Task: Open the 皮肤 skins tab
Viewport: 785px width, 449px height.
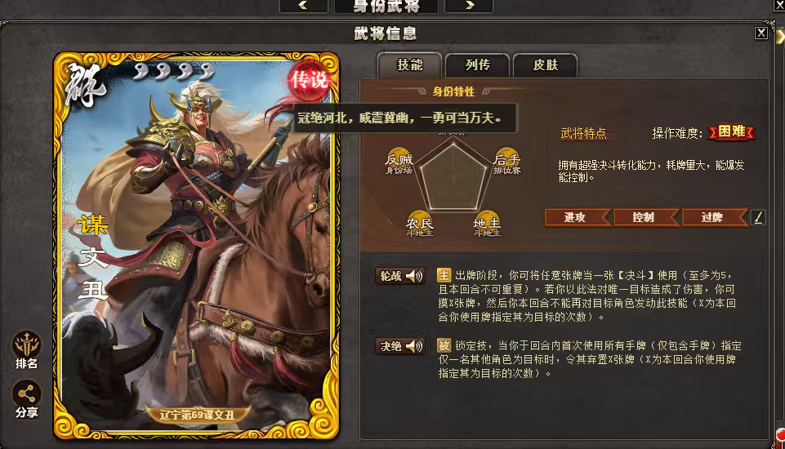Action: click(545, 65)
